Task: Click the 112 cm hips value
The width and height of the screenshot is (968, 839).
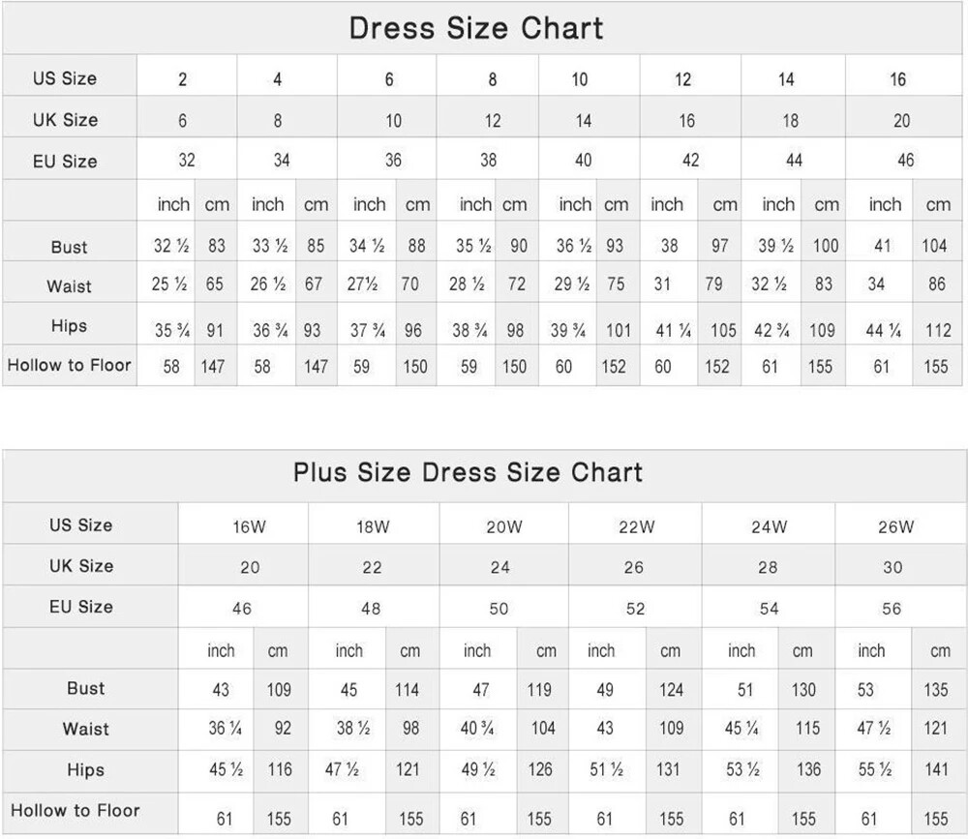Action: [938, 331]
